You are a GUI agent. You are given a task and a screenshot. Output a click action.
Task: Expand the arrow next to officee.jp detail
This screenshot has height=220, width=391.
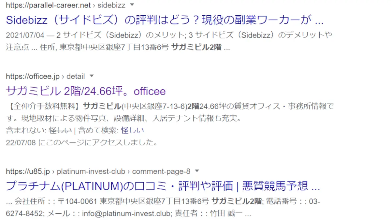[92, 76]
